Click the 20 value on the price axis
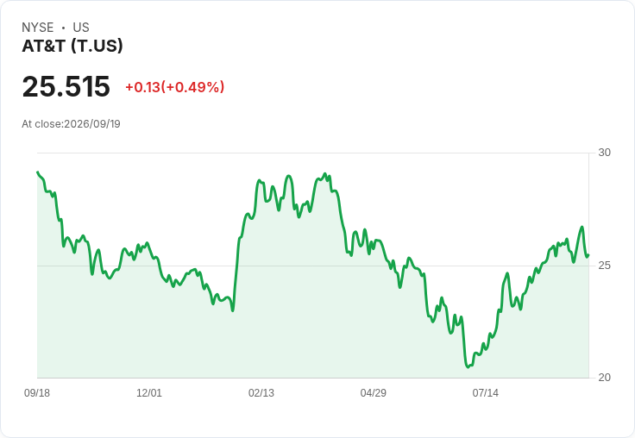 (604, 378)
